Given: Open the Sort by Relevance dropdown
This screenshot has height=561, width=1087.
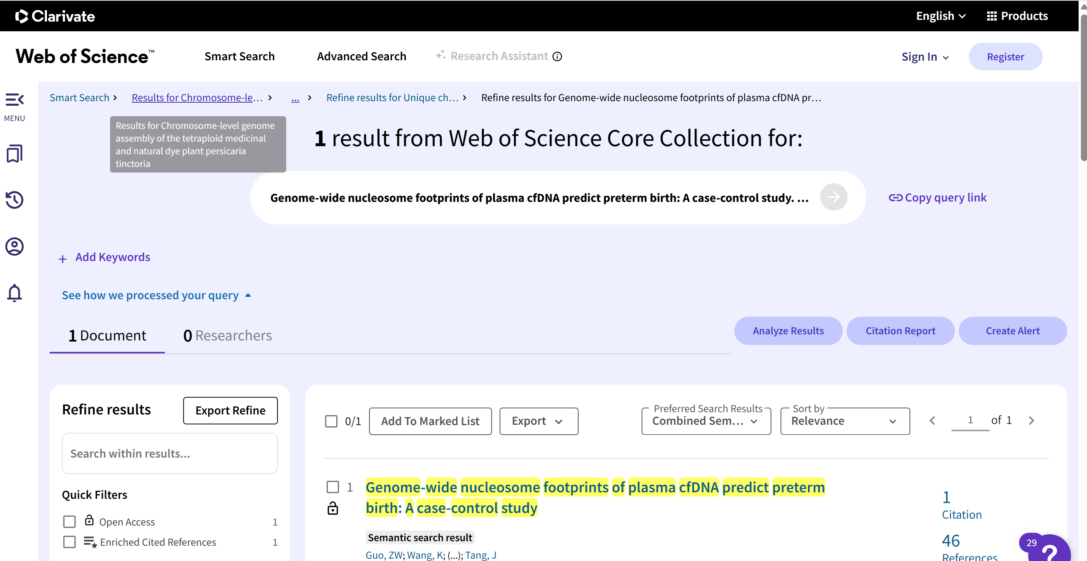Looking at the screenshot, I should click(x=844, y=421).
